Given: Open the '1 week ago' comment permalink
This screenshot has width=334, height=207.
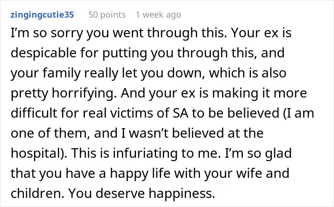Looking at the screenshot, I should pyautogui.click(x=158, y=15).
